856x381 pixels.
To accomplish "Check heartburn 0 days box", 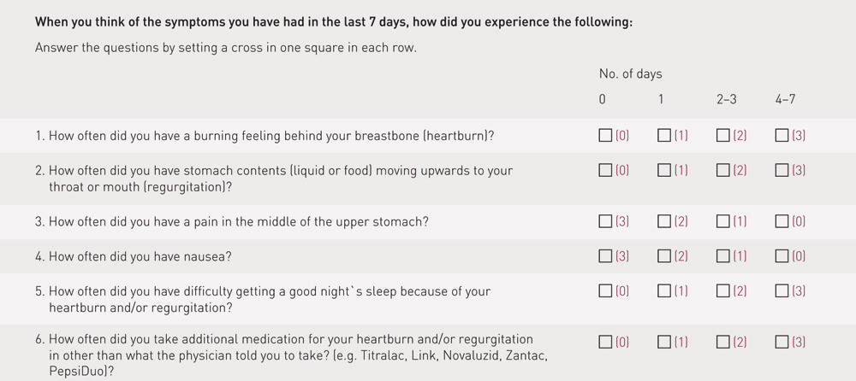I will pos(605,135).
